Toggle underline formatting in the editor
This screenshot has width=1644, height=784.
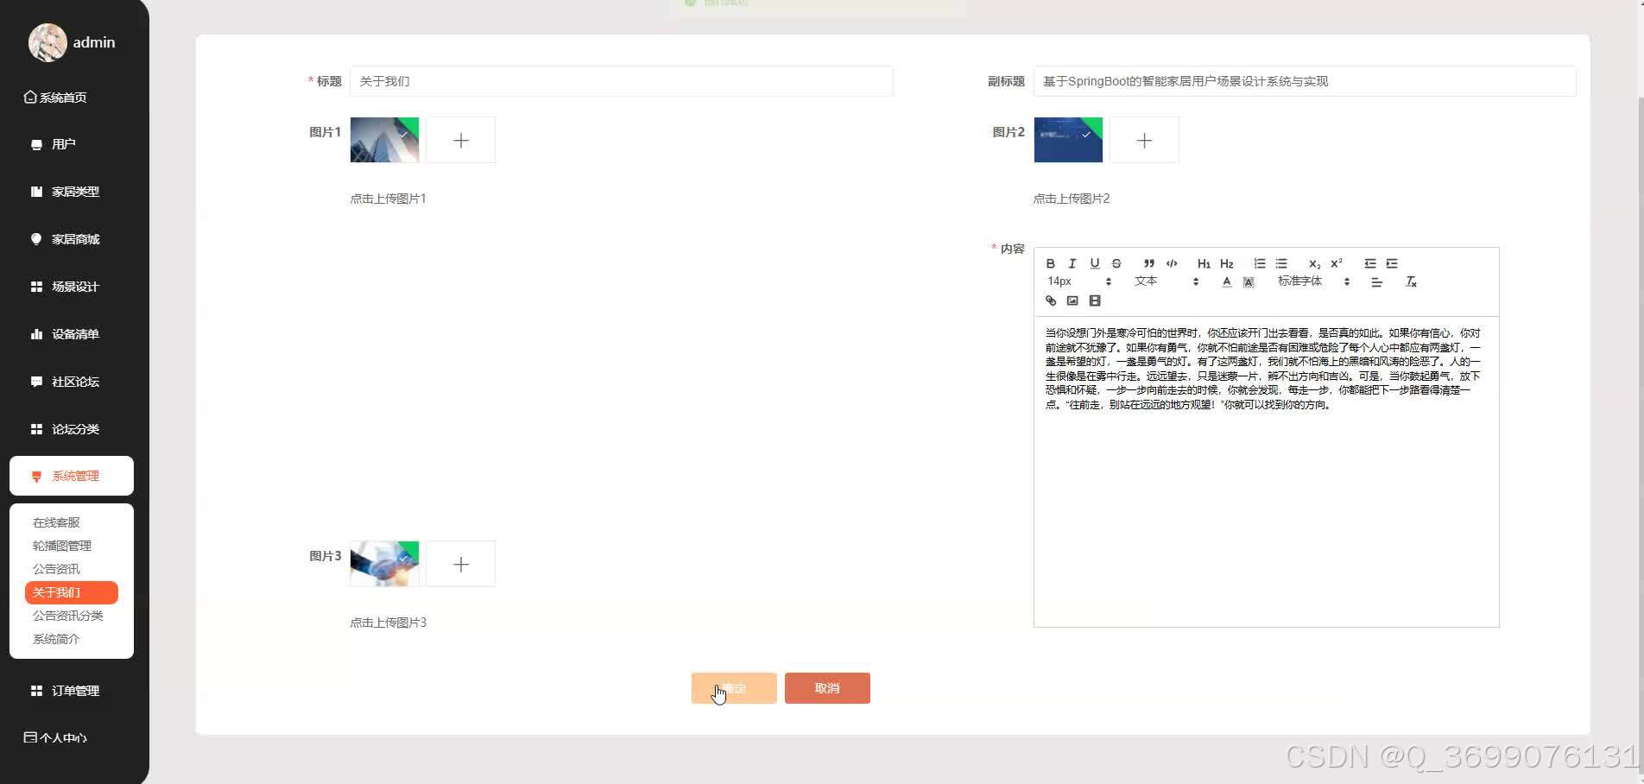[x=1095, y=263]
